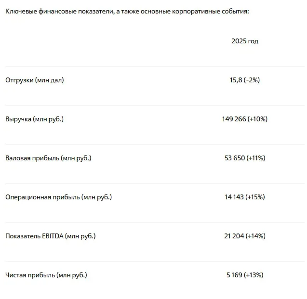Click the 'Показатель EBITDA (млн руб.)' label
Viewport: 307px width, 299px height.
pyautogui.click(x=51, y=236)
